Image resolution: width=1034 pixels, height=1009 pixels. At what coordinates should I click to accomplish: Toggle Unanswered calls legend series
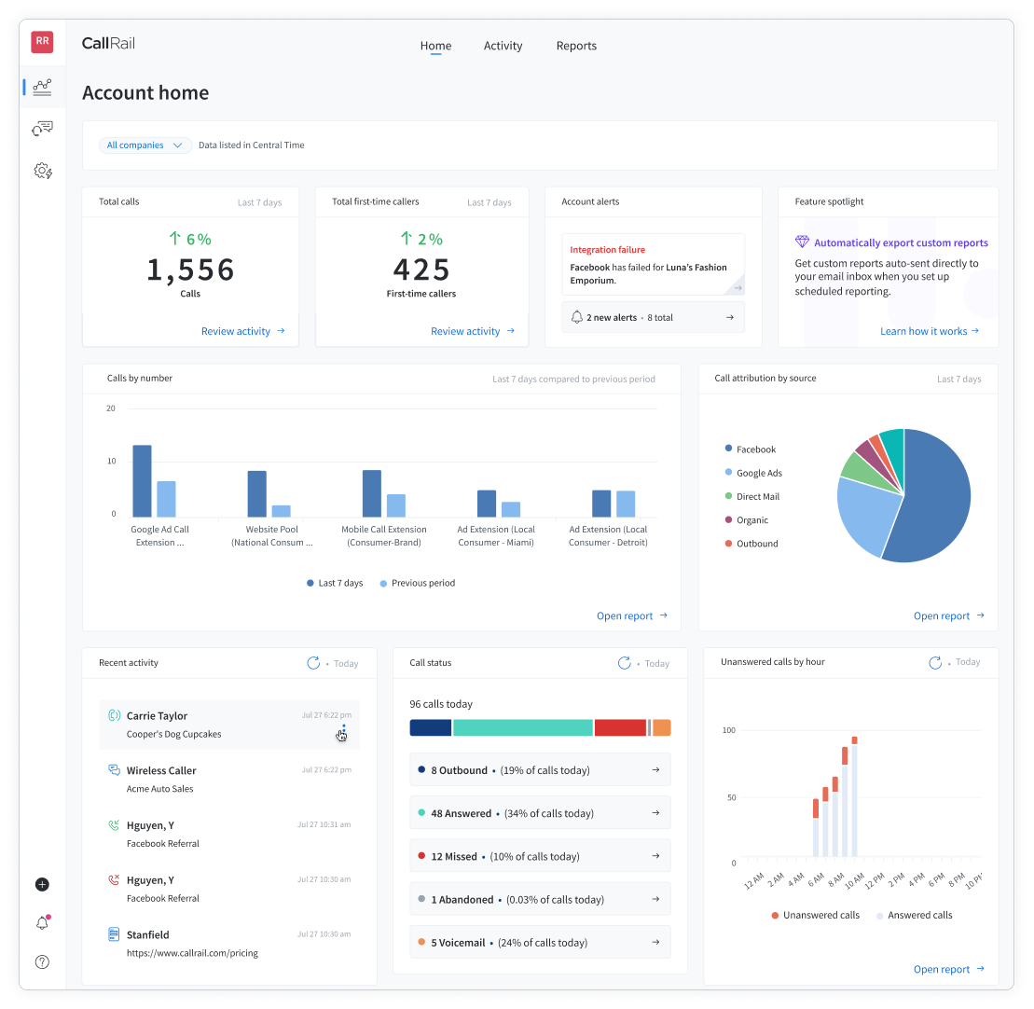pos(816,915)
